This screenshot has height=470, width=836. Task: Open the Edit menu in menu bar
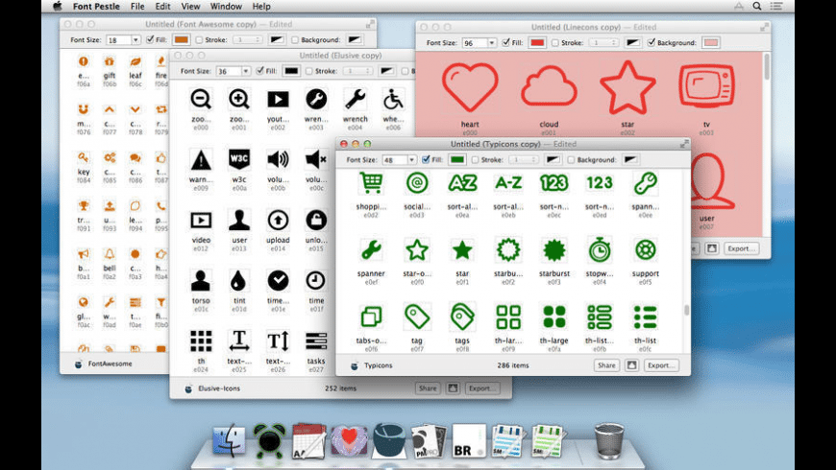pyautogui.click(x=163, y=7)
